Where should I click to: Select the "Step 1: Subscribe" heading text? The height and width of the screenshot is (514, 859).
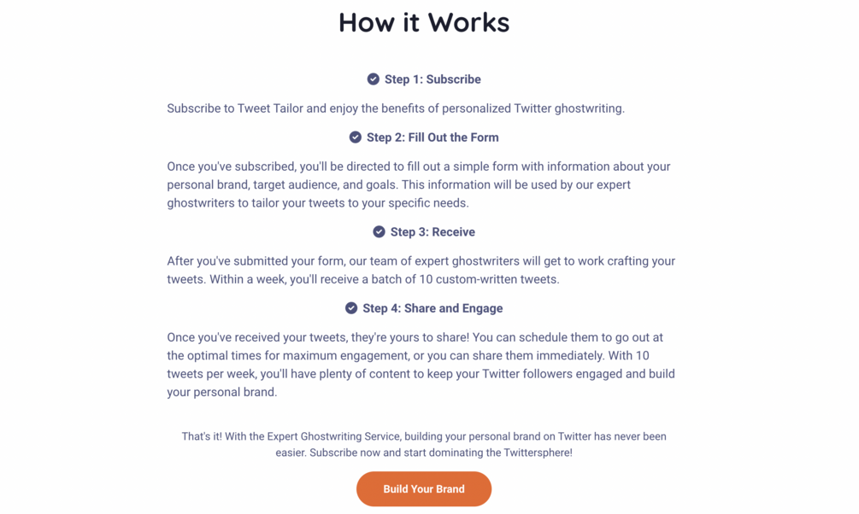click(432, 79)
